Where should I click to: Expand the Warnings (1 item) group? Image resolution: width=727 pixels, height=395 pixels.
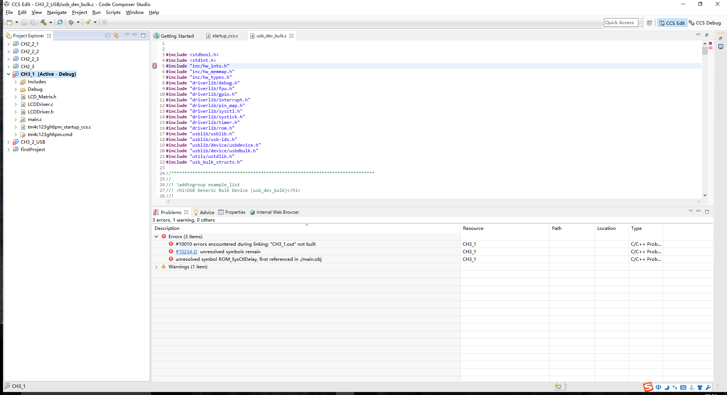click(x=156, y=267)
